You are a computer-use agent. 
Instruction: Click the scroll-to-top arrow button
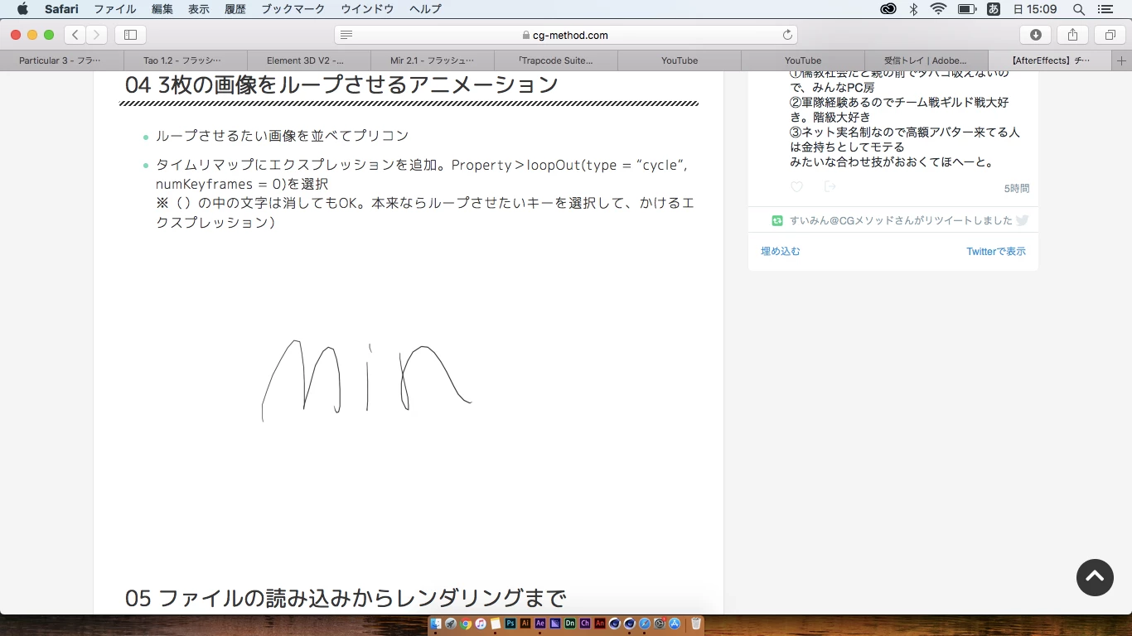[x=1095, y=577]
